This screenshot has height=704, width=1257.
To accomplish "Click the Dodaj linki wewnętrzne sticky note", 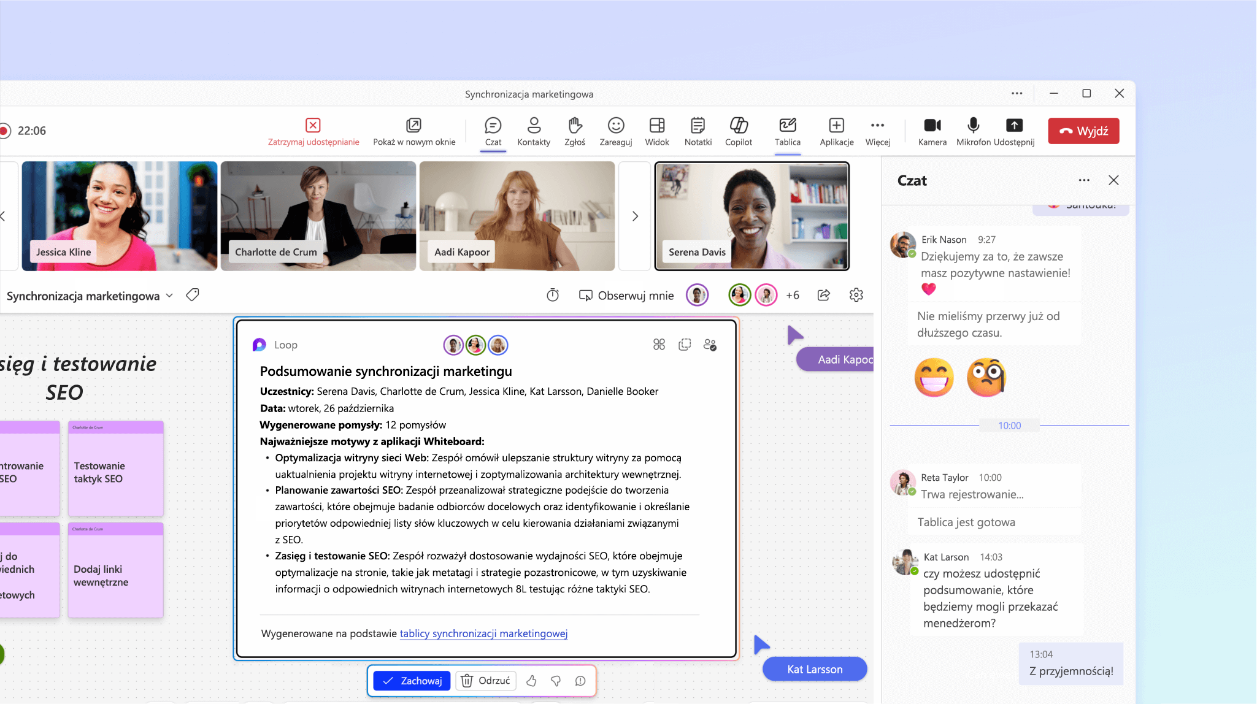I will [x=116, y=570].
